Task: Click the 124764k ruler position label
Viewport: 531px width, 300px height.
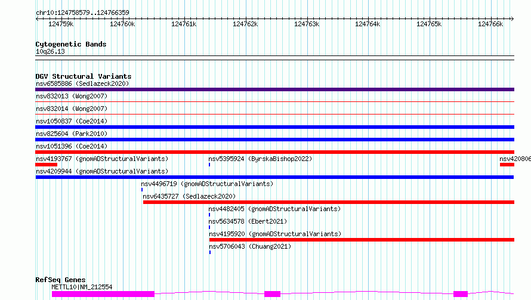Action: coord(368,24)
